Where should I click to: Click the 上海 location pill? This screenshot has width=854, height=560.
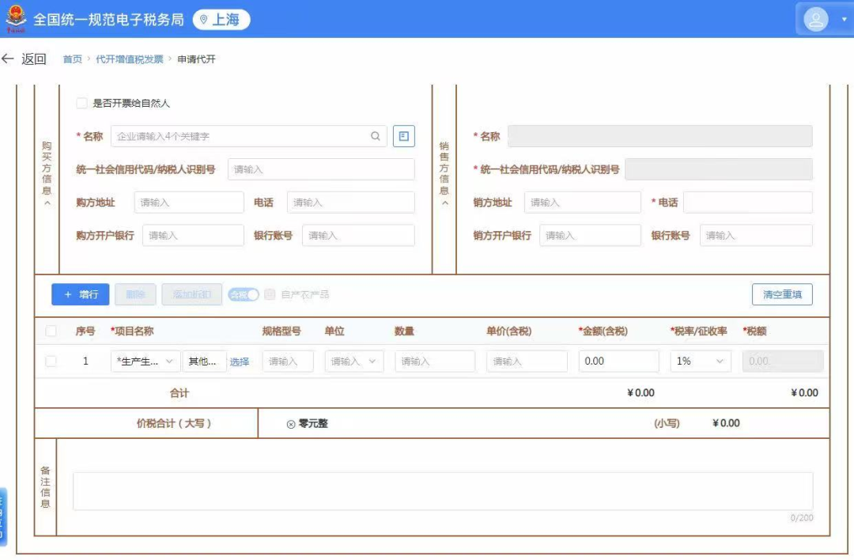[221, 20]
